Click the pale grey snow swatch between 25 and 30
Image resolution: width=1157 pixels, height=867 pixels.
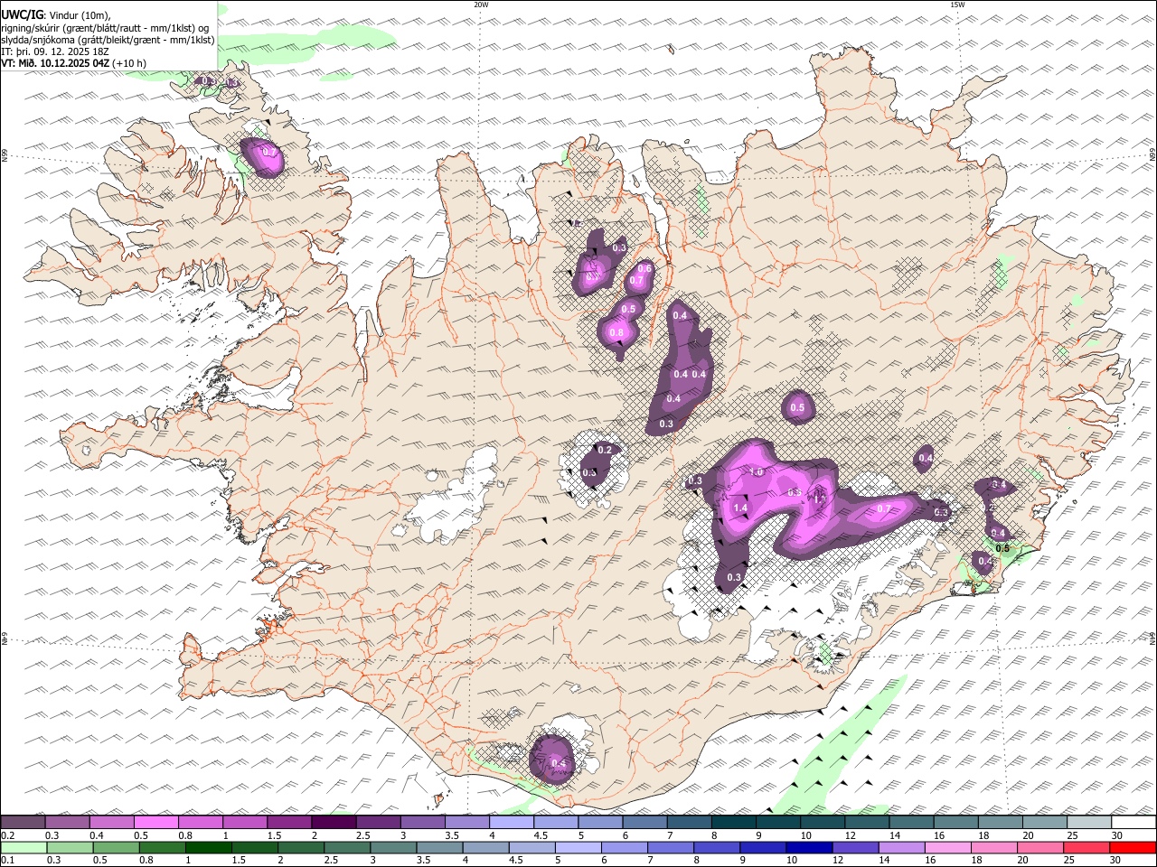[x=1089, y=822]
